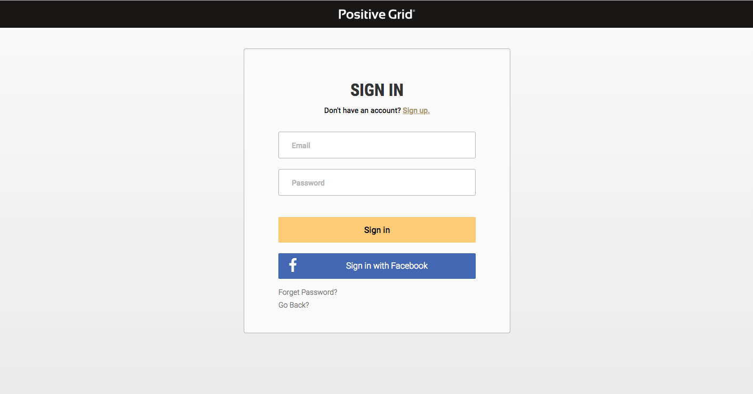Click the Positive Grid logo in header
Screen dimensions: 753x394
(376, 14)
